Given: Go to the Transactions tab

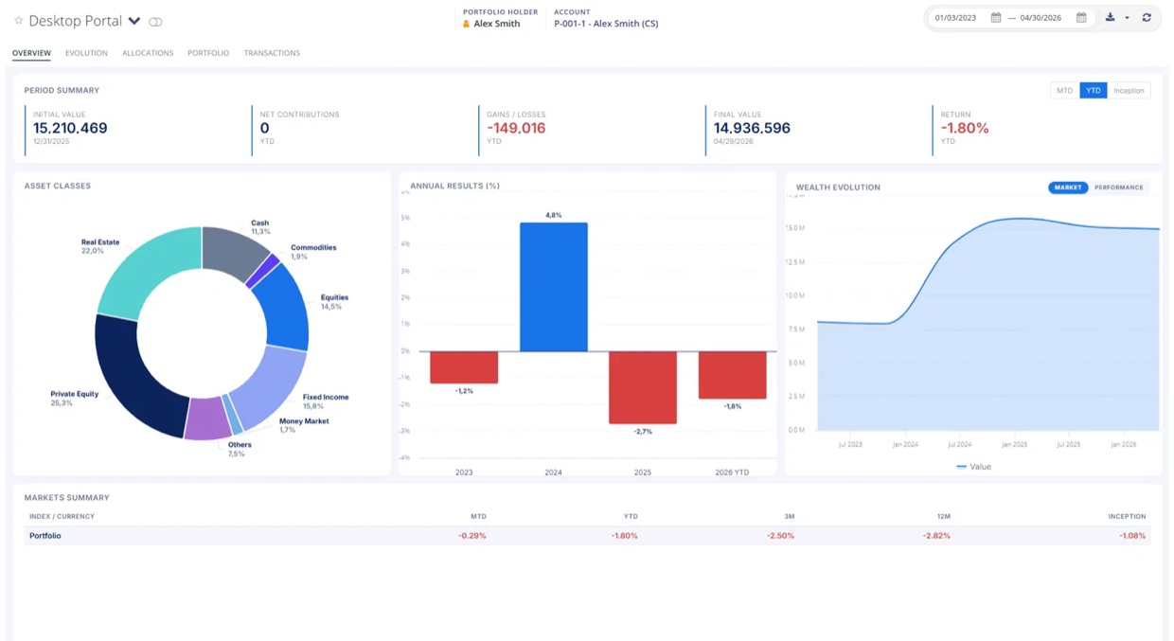Looking at the screenshot, I should click(272, 53).
